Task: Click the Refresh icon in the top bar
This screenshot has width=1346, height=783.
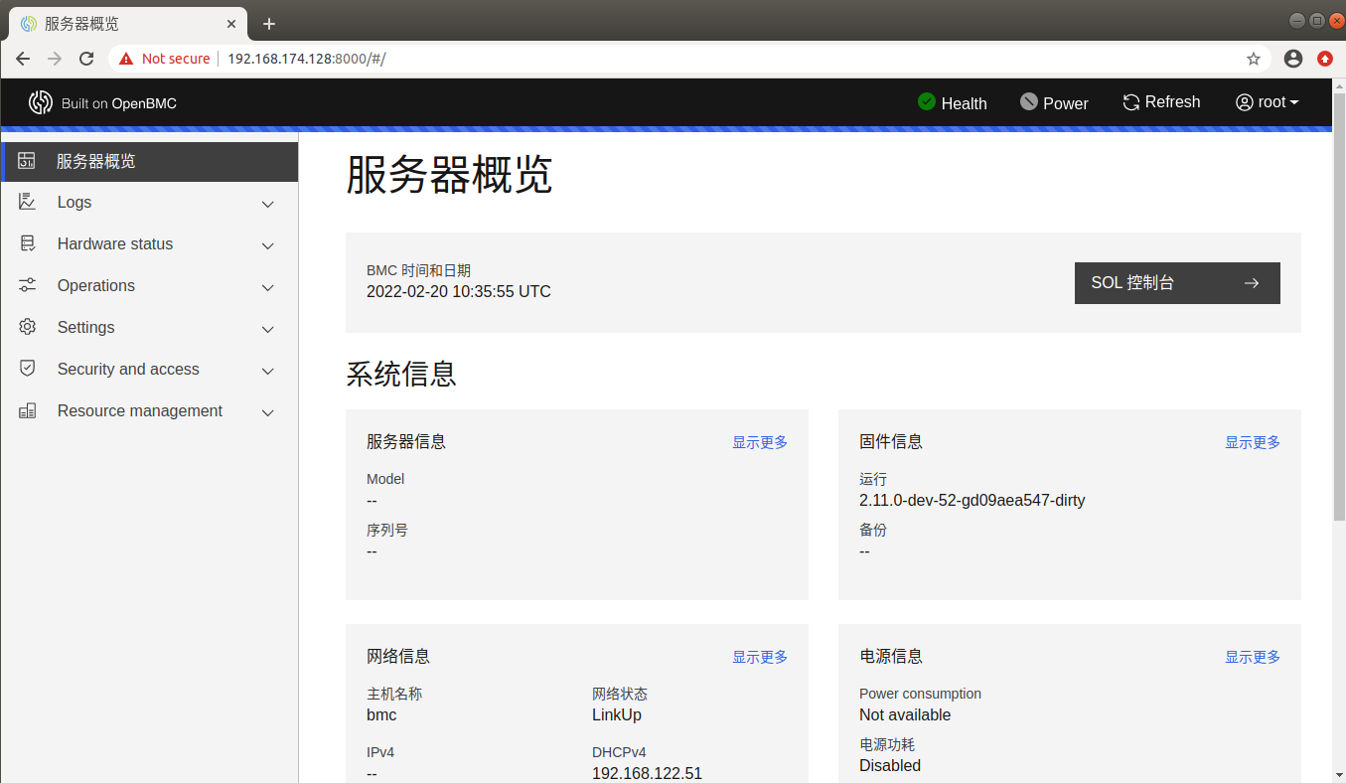Action: pos(1130,102)
